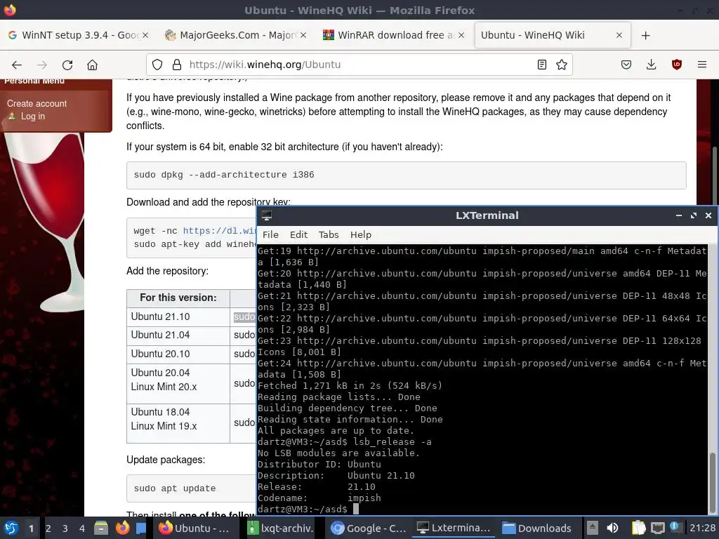Click the panel clock showing 21:28
This screenshot has height=539, width=719.
pyautogui.click(x=702, y=528)
